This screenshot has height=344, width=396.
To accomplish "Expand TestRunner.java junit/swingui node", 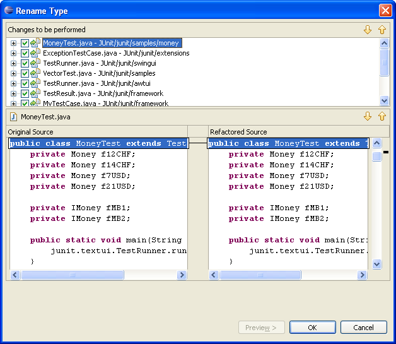I will tap(13, 64).
